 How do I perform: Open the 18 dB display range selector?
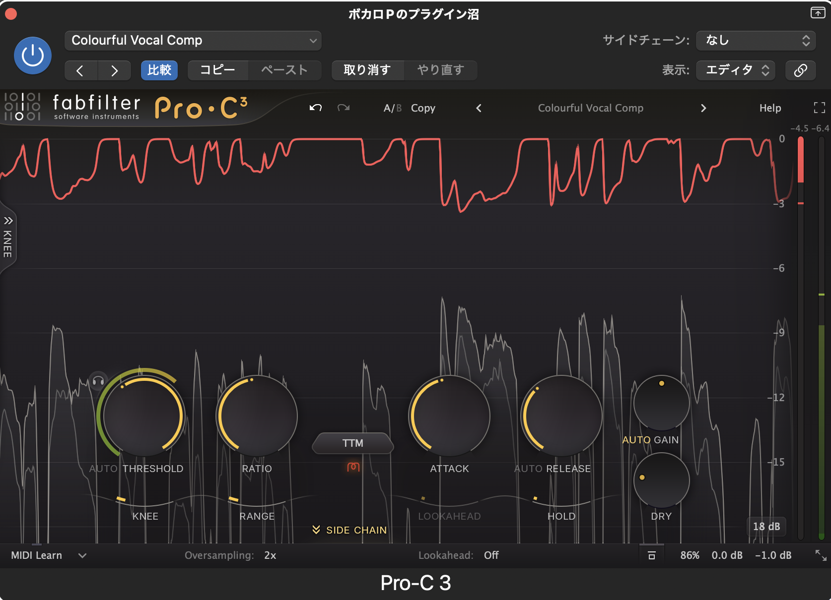pos(766,527)
